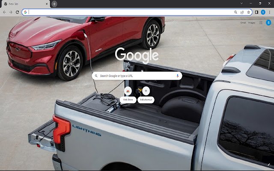Click the Search Google or type a URL box
The image size is (274, 171).
tap(137, 76)
